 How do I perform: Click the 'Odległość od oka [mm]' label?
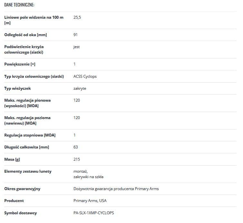click(26, 35)
